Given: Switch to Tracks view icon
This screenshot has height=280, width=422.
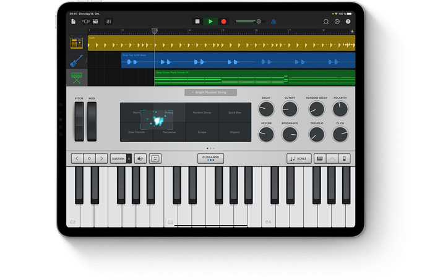Looking at the screenshot, I should 95,22.
